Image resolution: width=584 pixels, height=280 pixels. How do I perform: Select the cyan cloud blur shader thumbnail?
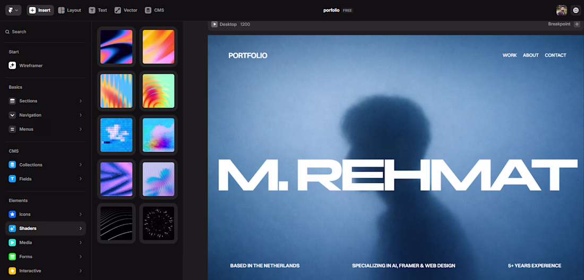click(158, 135)
